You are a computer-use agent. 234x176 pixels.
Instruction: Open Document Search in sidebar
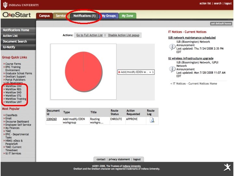(18, 41)
